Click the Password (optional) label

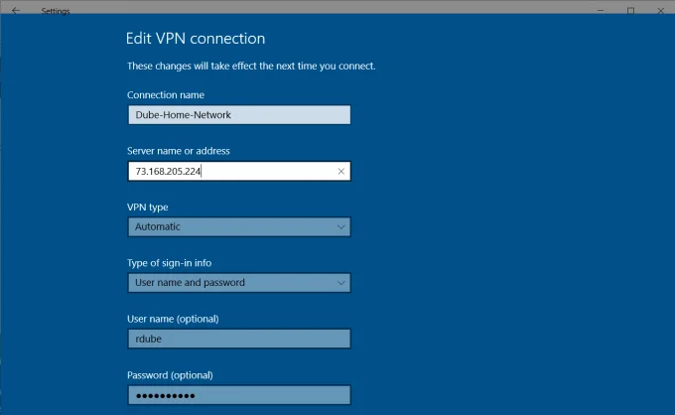170,375
